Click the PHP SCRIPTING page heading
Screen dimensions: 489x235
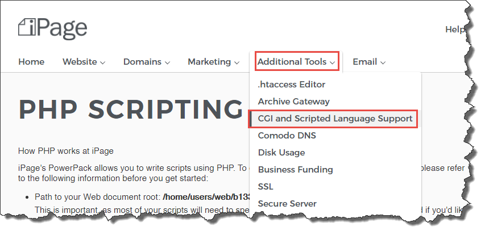[131, 110]
